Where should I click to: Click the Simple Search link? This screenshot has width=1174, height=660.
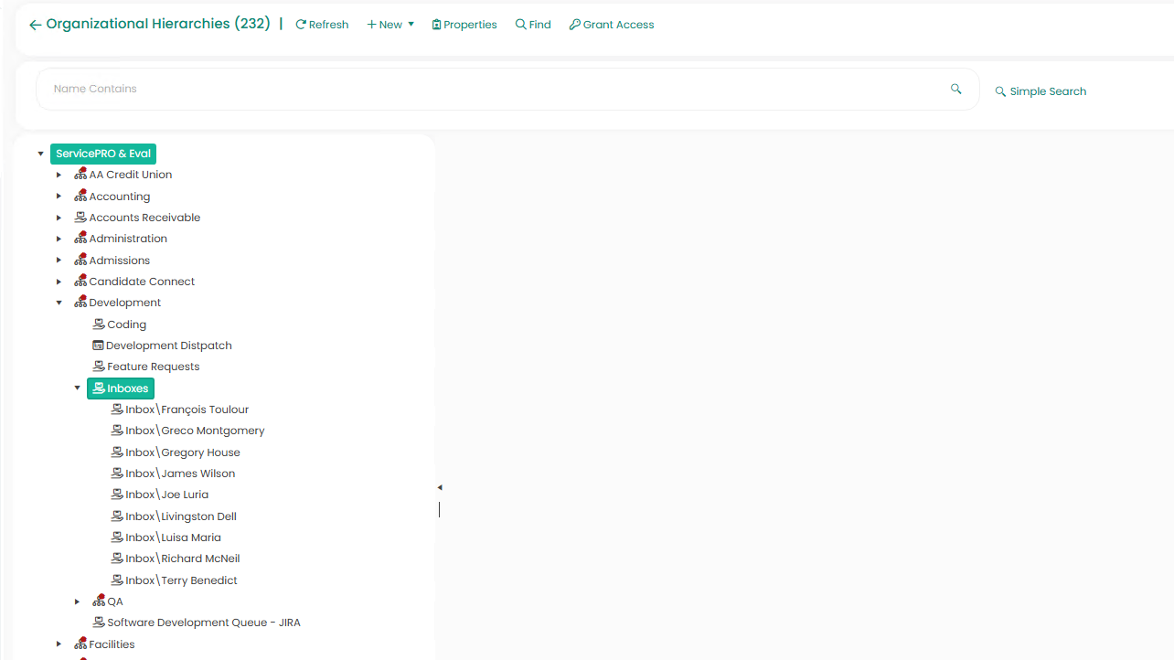tap(1041, 91)
